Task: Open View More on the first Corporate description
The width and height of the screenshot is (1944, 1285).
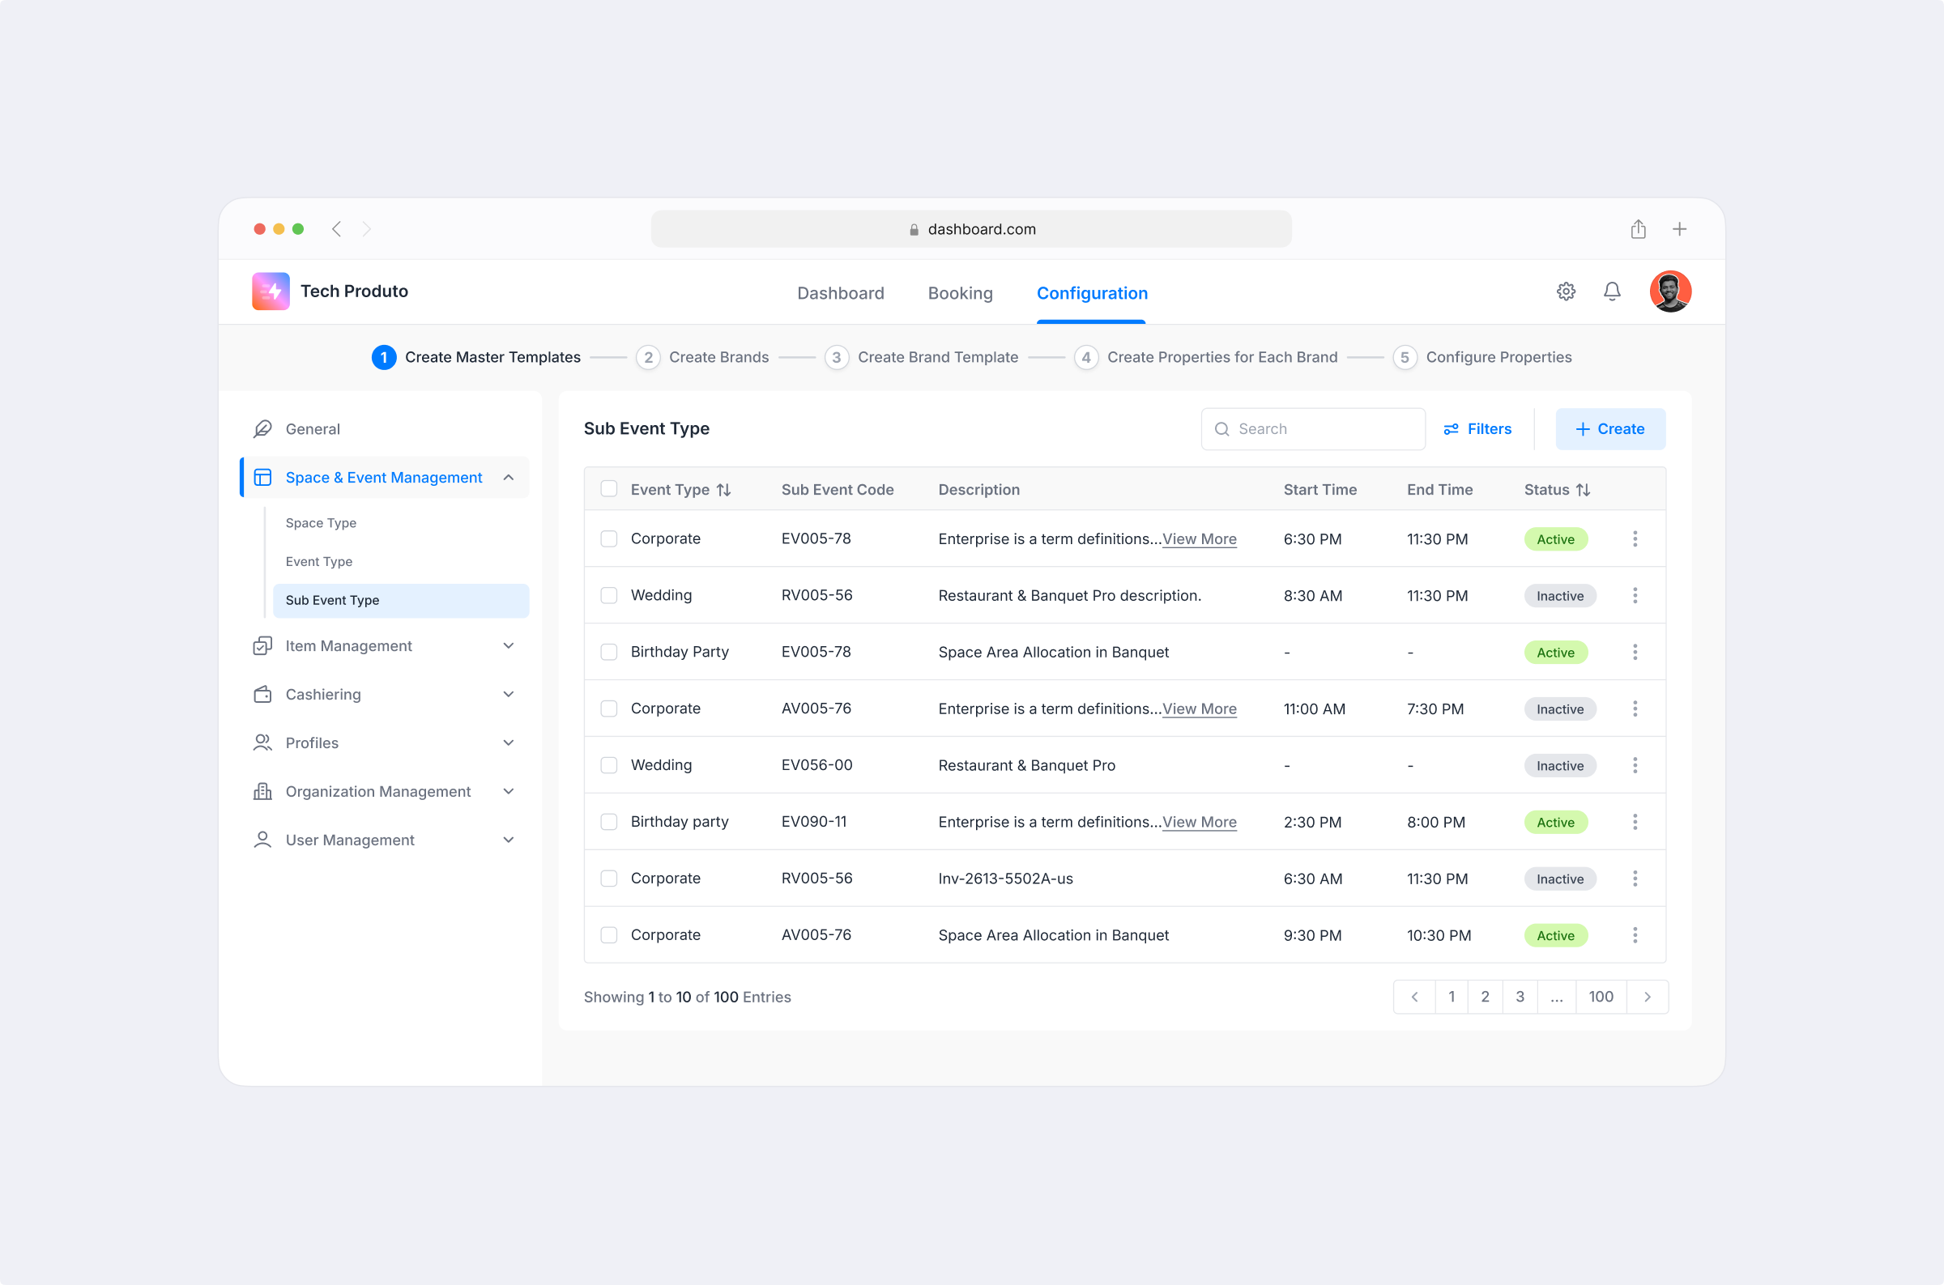Action: click(x=1199, y=539)
